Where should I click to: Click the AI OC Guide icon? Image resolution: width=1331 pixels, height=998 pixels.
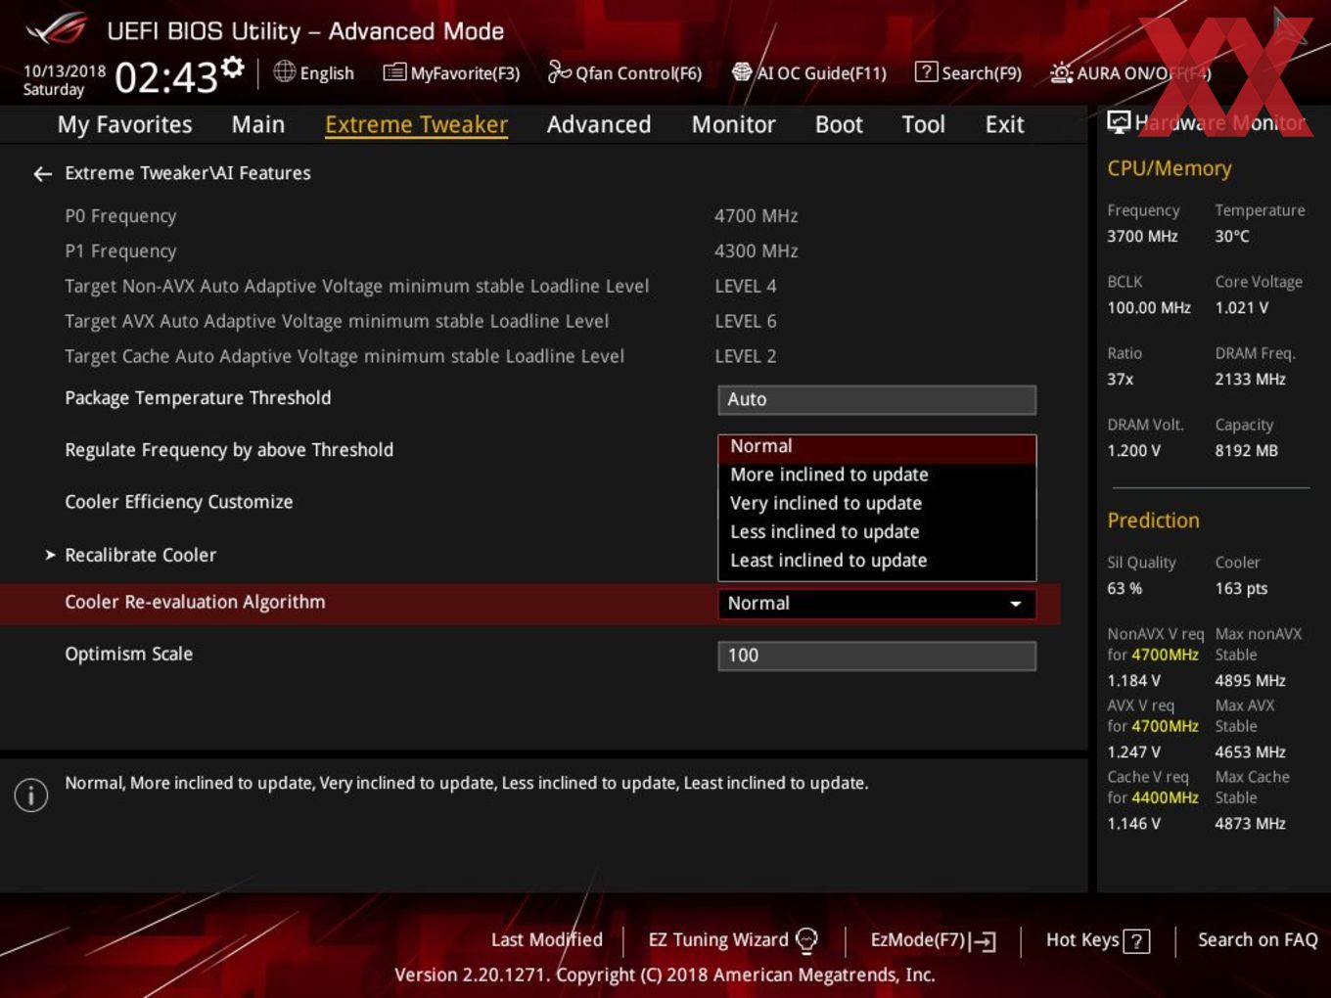coord(742,71)
